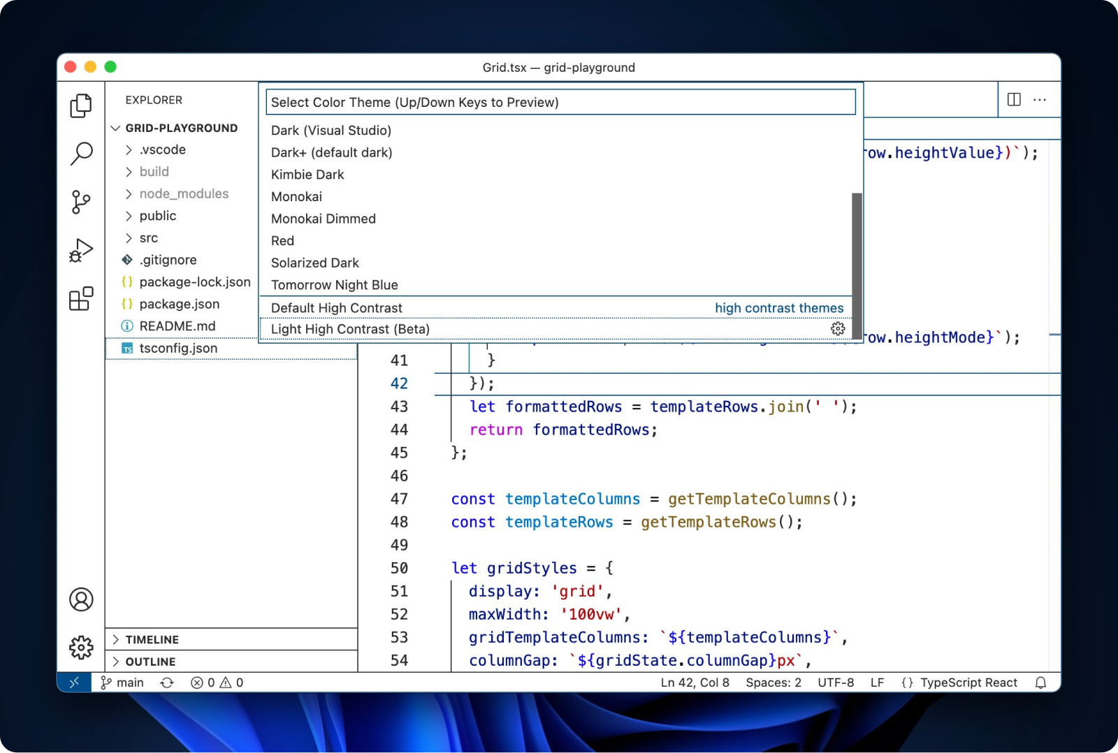The width and height of the screenshot is (1118, 753).
Task: Click the README.md info icon
Action: pos(127,326)
